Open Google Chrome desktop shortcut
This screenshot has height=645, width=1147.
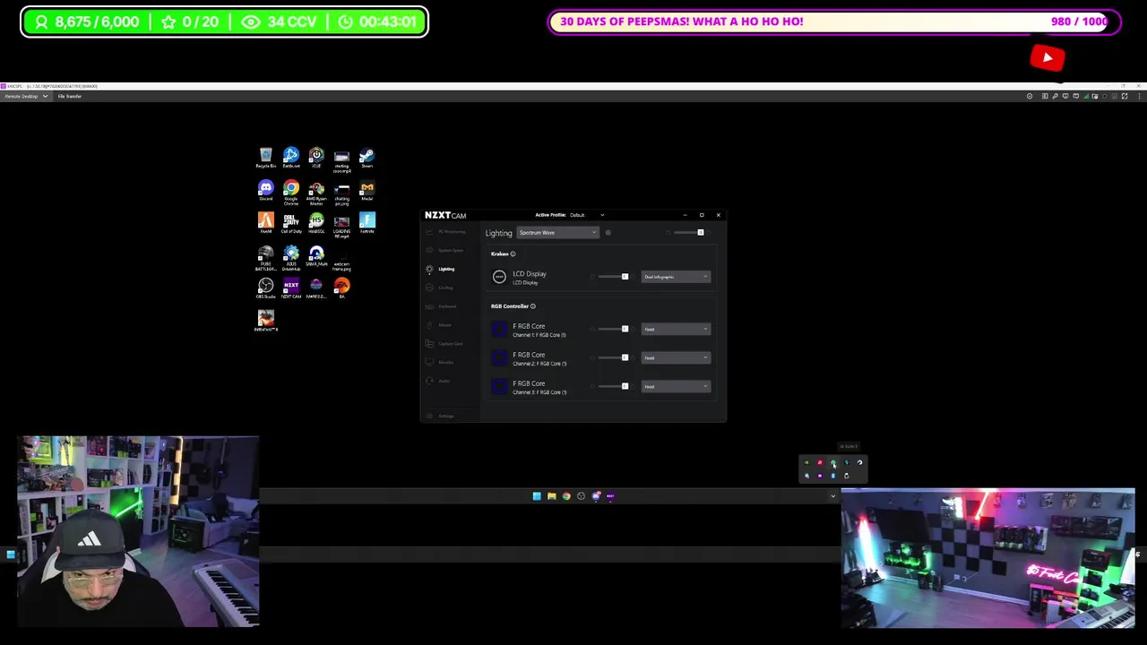coord(291,192)
